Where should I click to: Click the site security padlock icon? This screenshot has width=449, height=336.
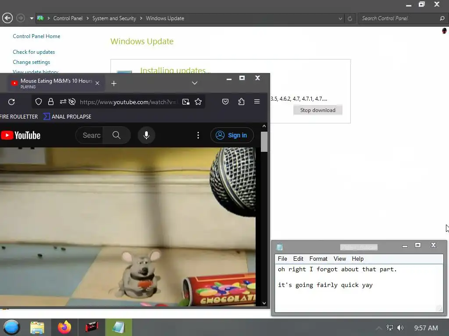51,101
